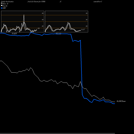
Task: Select the 'Fast K' legend label
Action: coord(5,6)
